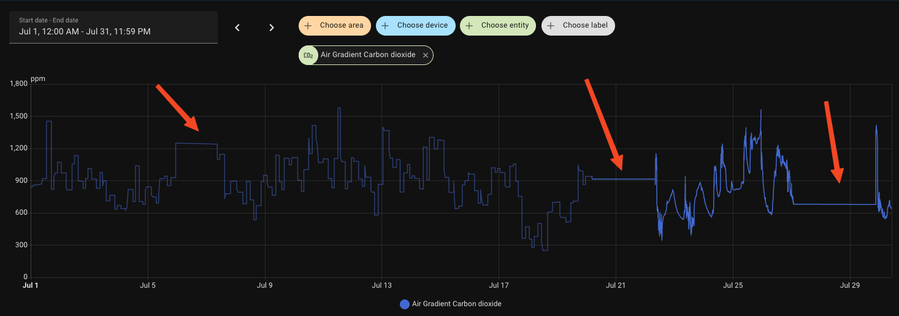This screenshot has width=899, height=316.
Task: Click the CO2 icon on the entity chip
Action: (308, 55)
